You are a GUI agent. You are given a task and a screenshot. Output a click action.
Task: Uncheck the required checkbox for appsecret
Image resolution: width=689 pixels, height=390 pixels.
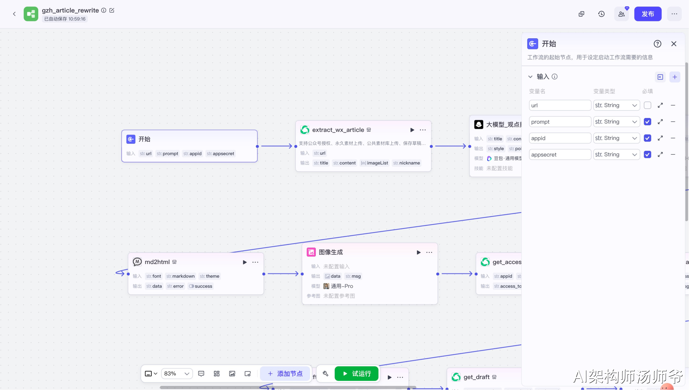pos(647,155)
